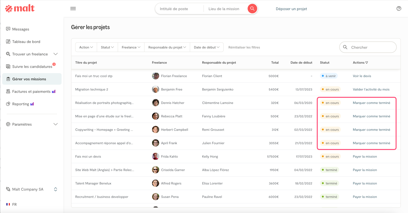
Task: Open the Date de début filter
Action: [x=207, y=47]
